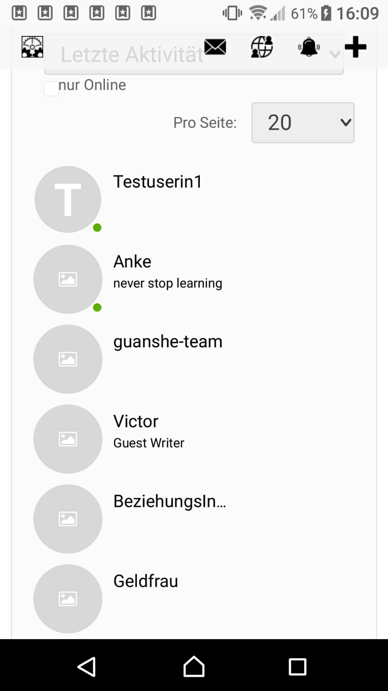This screenshot has width=388, height=691.
Task: Open Testuserin1 profile link
Action: coord(158,182)
